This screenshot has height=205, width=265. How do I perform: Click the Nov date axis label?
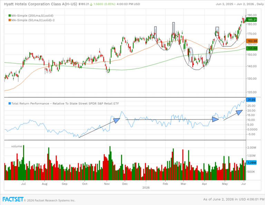107,184
